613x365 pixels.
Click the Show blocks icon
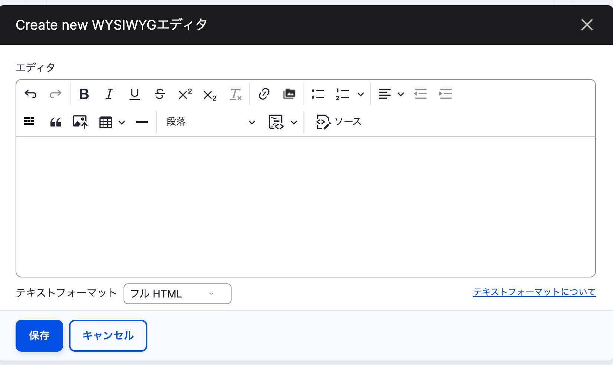[x=29, y=122]
